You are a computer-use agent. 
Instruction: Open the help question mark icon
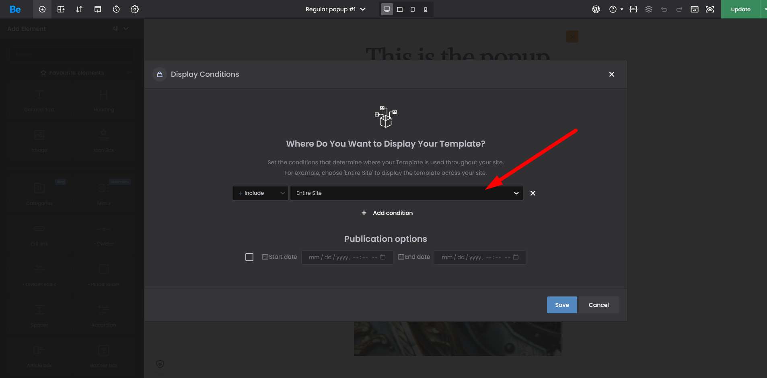click(x=613, y=9)
